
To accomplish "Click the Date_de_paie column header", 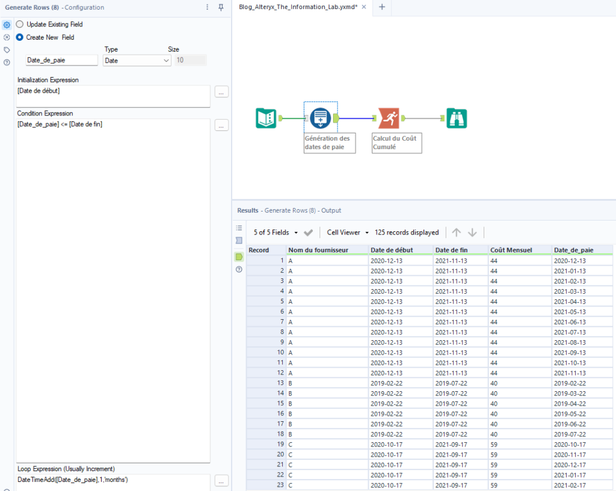I will point(582,250).
